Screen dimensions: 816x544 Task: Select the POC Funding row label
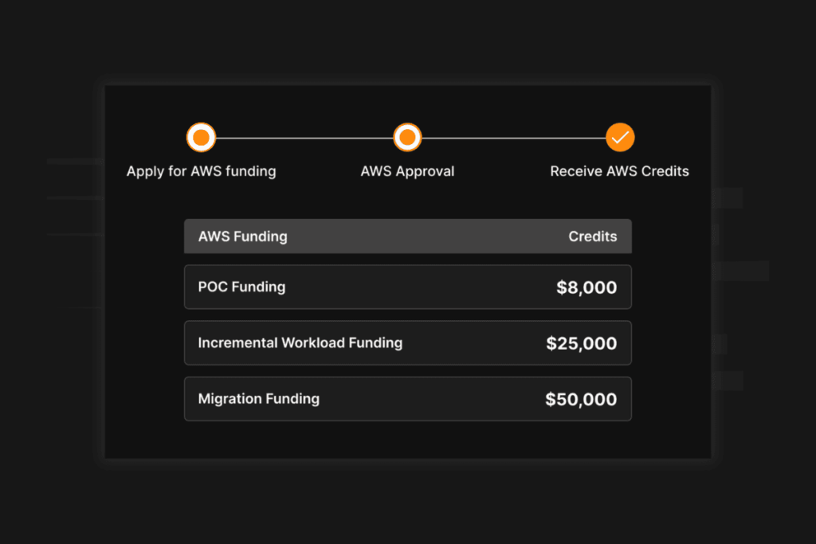(241, 287)
